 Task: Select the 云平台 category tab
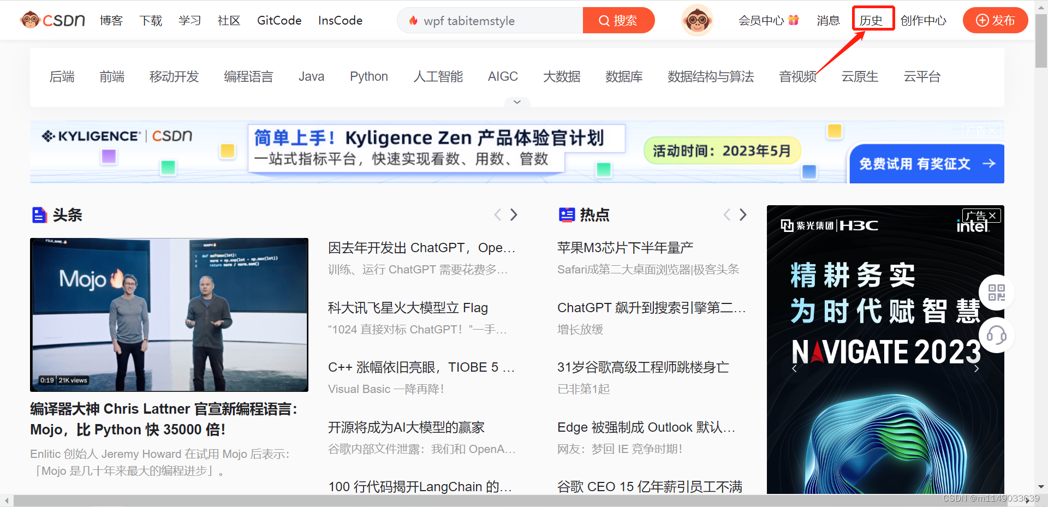(x=922, y=76)
